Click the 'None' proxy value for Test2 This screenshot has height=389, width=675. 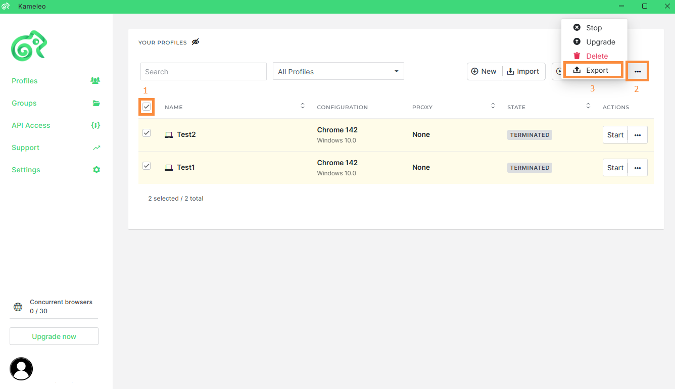[x=421, y=134]
